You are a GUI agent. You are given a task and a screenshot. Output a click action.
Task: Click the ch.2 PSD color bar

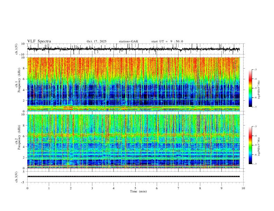click(x=250, y=145)
